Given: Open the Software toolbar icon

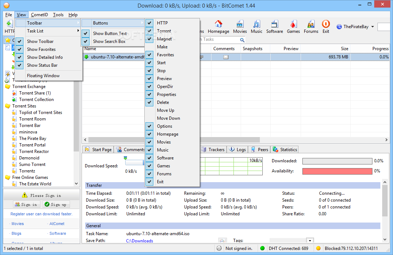Looking at the screenshot, I should 274,24.
